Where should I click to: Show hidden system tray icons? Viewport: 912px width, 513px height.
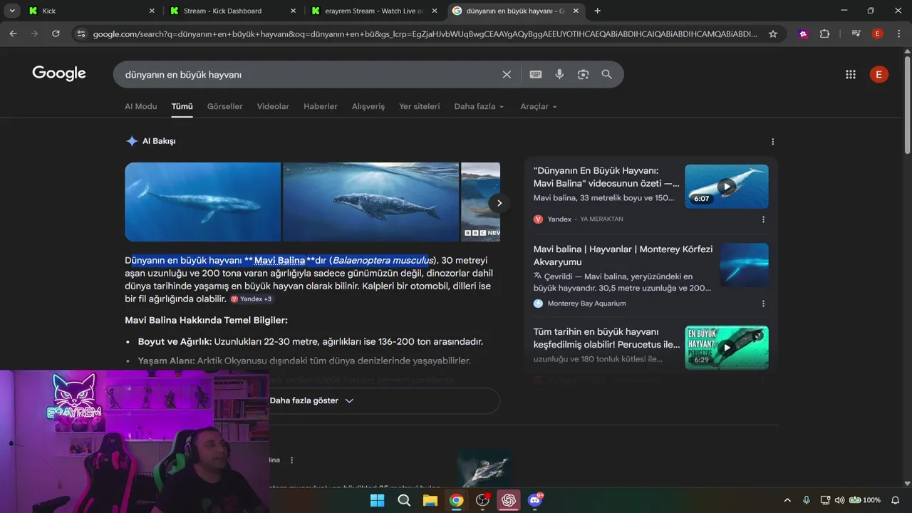pos(787,500)
